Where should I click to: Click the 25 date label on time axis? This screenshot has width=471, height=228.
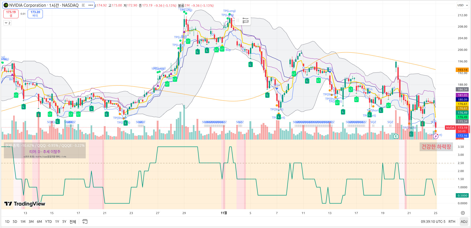pos(436,213)
